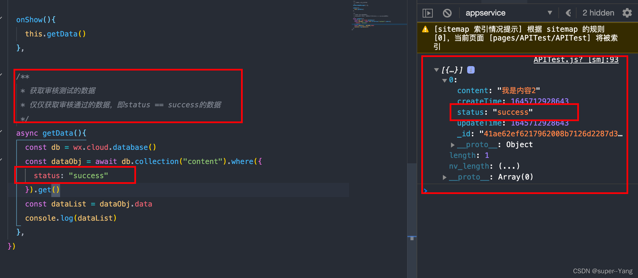Click the const dataList = dataObj.data line
This screenshot has width=638, height=278.
pos(88,204)
